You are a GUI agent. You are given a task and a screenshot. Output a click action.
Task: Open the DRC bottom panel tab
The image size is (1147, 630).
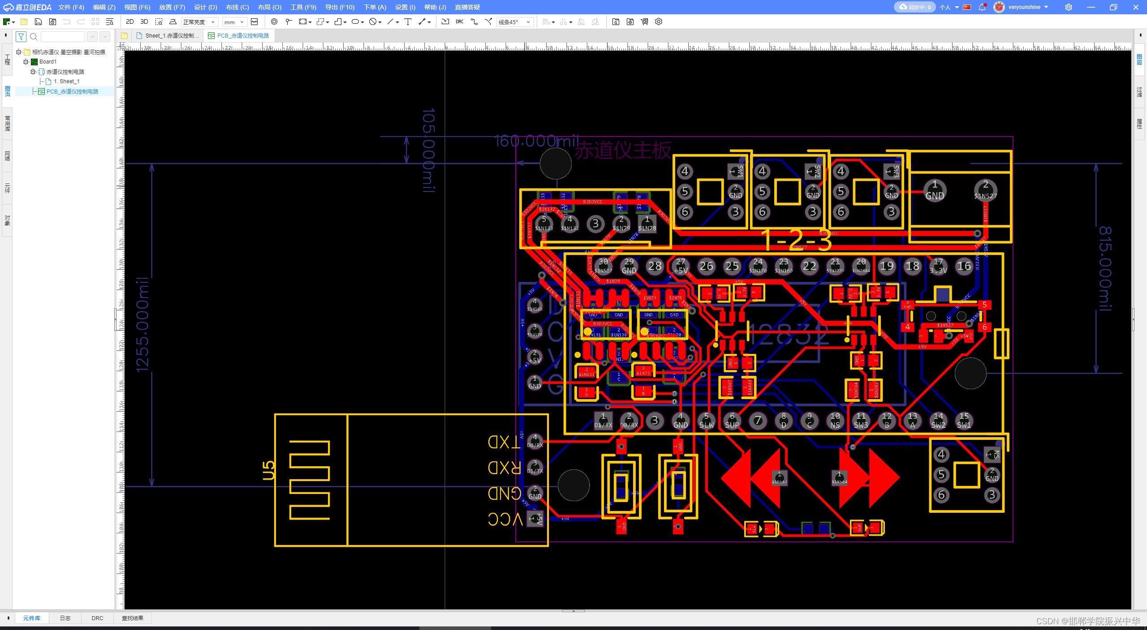pyautogui.click(x=97, y=618)
